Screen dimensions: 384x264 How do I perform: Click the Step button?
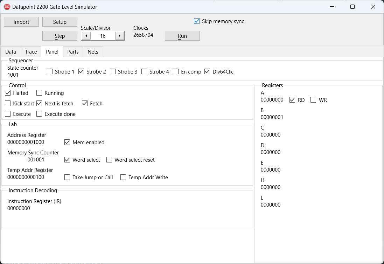coord(60,36)
